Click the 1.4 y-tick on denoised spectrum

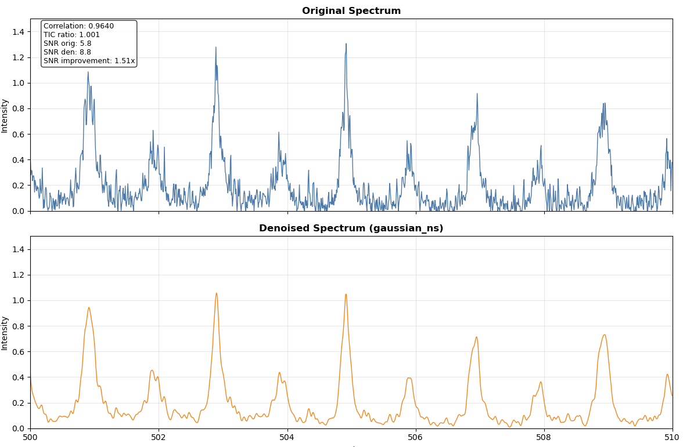pos(19,249)
